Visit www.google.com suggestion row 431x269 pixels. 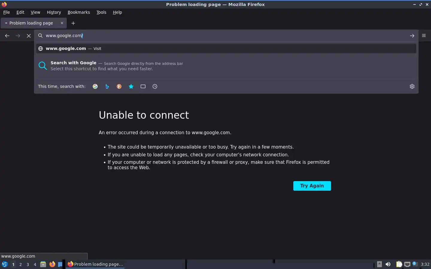pyautogui.click(x=226, y=48)
